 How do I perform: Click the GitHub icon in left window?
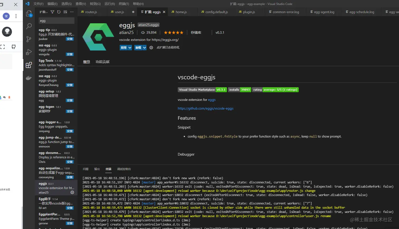click(13, 47)
